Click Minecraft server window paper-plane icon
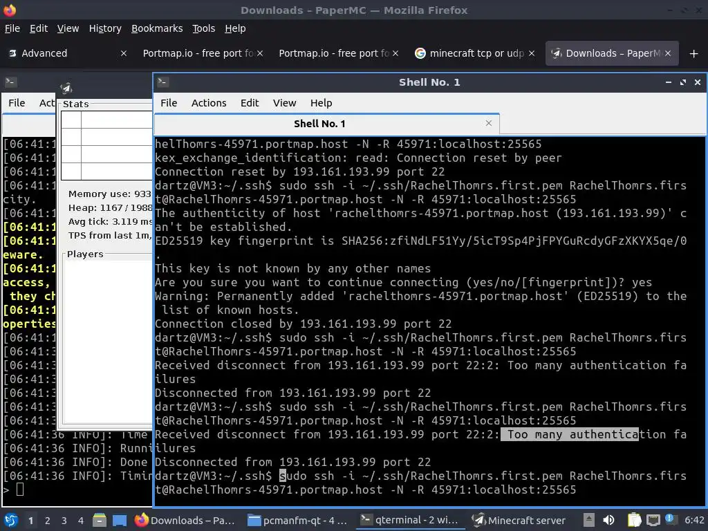This screenshot has height=531, width=708. tap(66, 88)
